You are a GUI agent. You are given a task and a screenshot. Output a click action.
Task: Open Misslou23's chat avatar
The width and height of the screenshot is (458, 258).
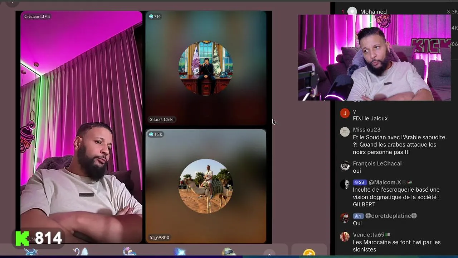[345, 132]
